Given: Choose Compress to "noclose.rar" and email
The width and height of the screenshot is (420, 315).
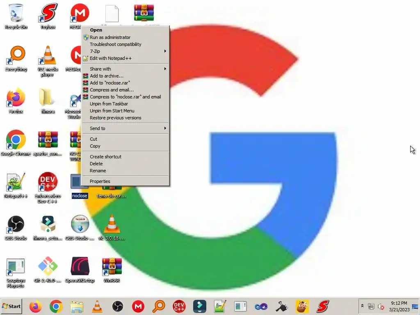Looking at the screenshot, I should pos(126,97).
